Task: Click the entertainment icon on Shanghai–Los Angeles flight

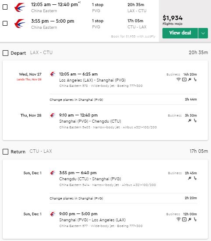Action: click(184, 219)
